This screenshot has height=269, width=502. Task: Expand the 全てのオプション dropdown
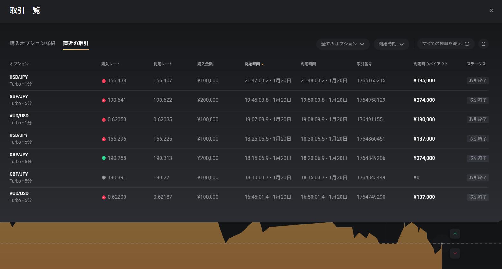(343, 44)
